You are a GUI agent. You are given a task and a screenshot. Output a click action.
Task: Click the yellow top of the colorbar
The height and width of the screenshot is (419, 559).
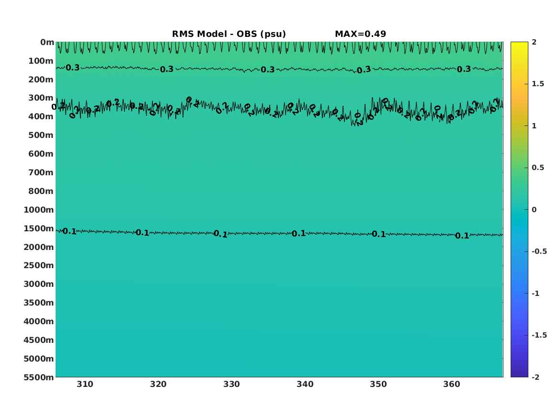(x=519, y=44)
